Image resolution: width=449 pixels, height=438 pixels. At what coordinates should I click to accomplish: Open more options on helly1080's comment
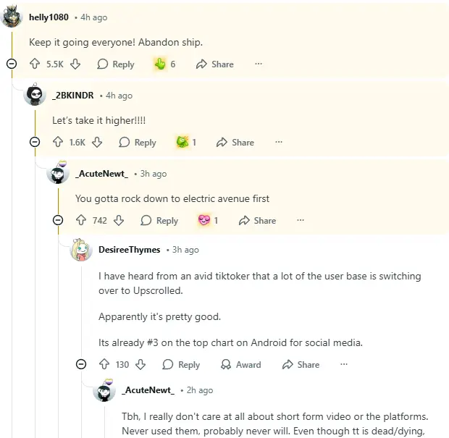(x=259, y=64)
